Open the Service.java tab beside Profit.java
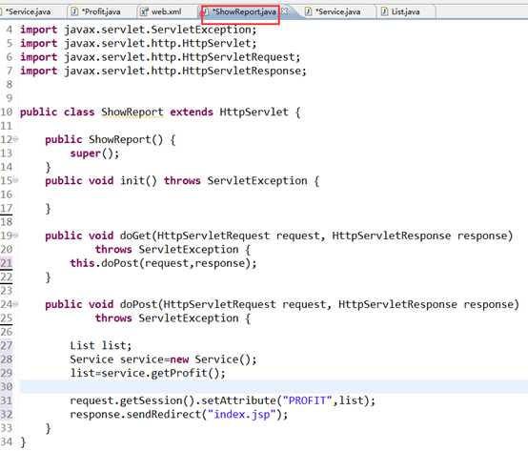Screen dimensions: 528x451 28,11
